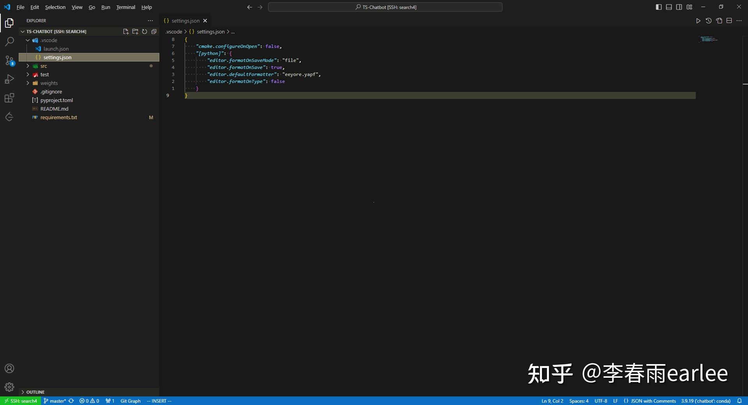Image resolution: width=748 pixels, height=405 pixels.
Task: Run the Python file with the play icon
Action: 698,21
